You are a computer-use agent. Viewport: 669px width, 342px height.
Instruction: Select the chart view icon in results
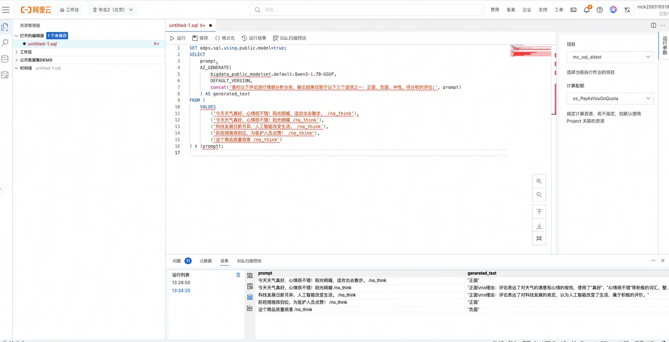point(249,308)
